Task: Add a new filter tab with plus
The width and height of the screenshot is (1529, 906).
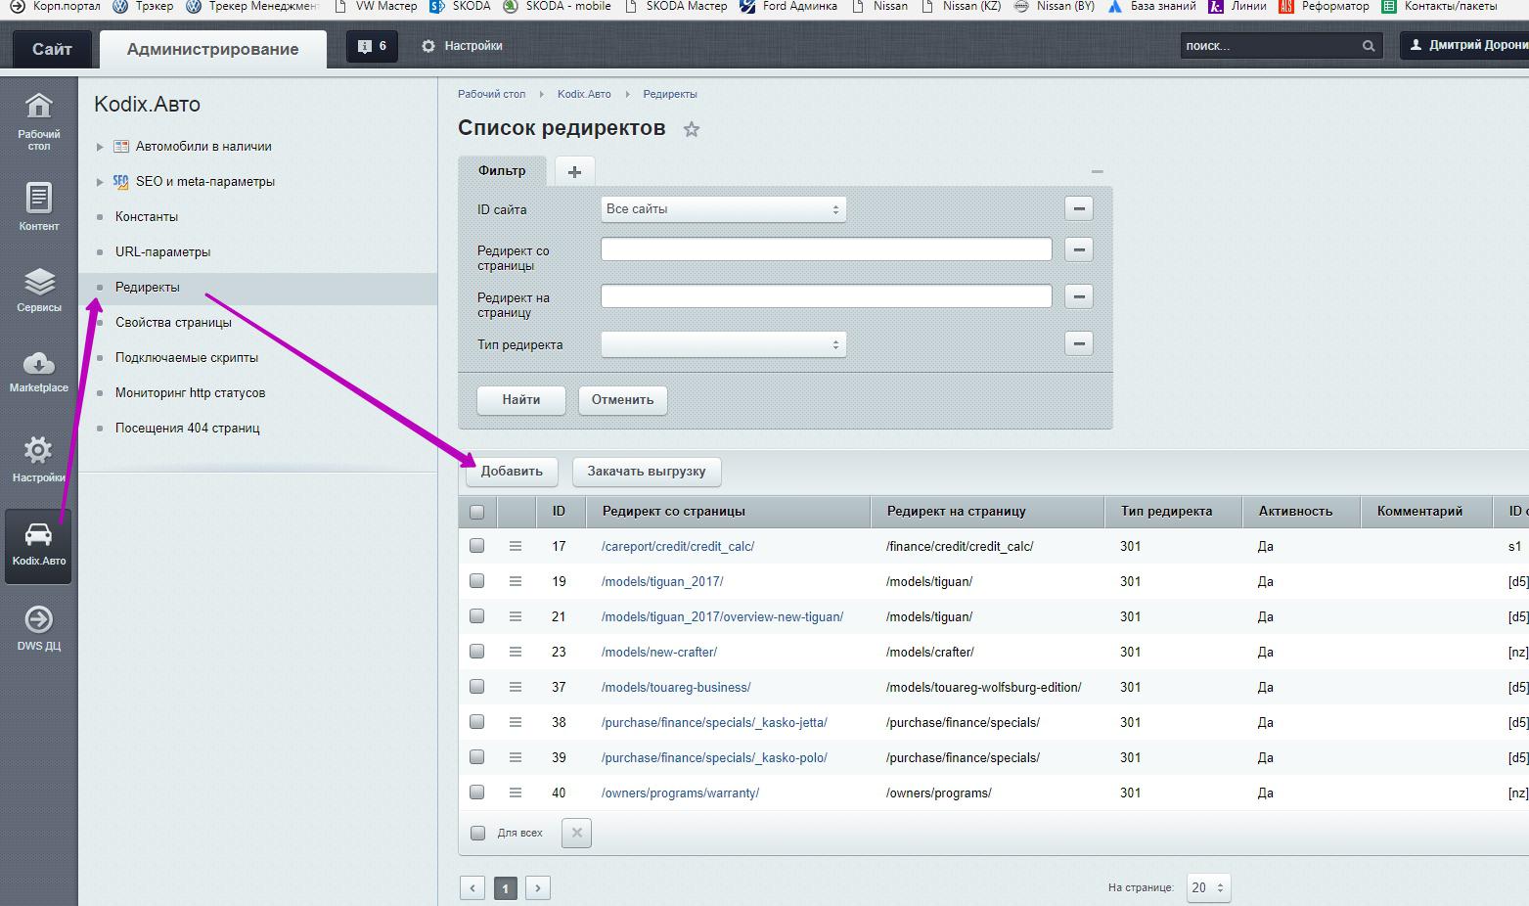Action: point(574,171)
